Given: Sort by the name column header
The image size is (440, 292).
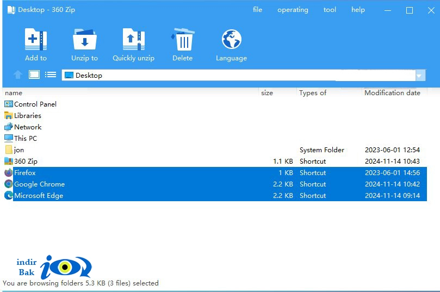Looking at the screenshot, I should point(14,93).
